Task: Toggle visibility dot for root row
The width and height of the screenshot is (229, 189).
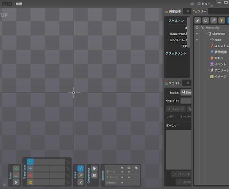Action: (197, 40)
